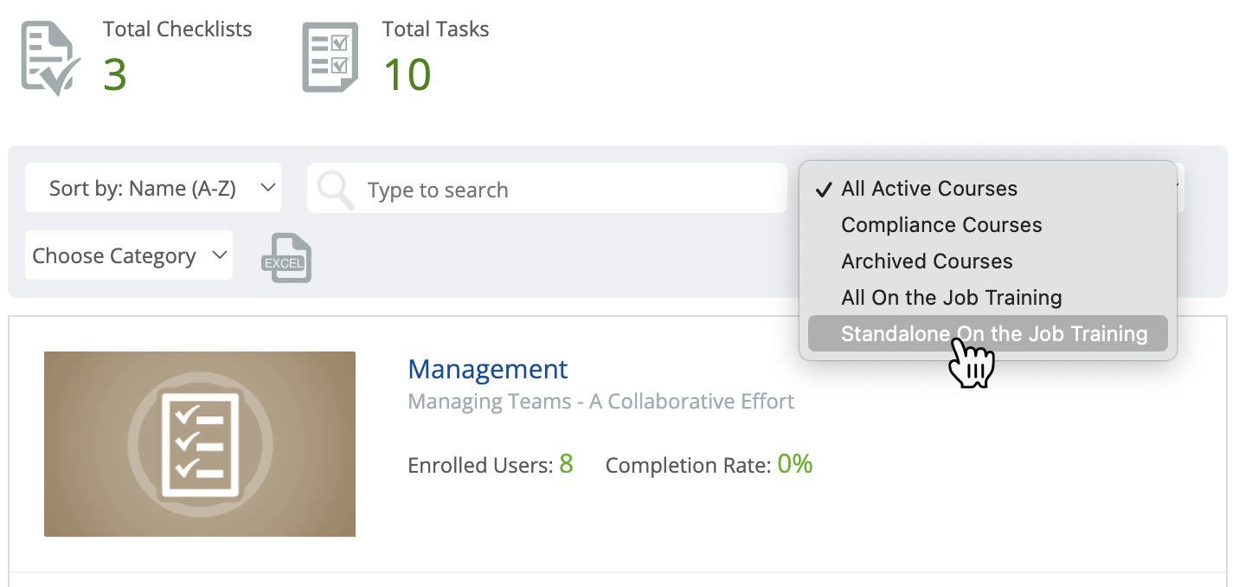Select Standalone On the Job Training
1239x587 pixels.
tap(992, 333)
